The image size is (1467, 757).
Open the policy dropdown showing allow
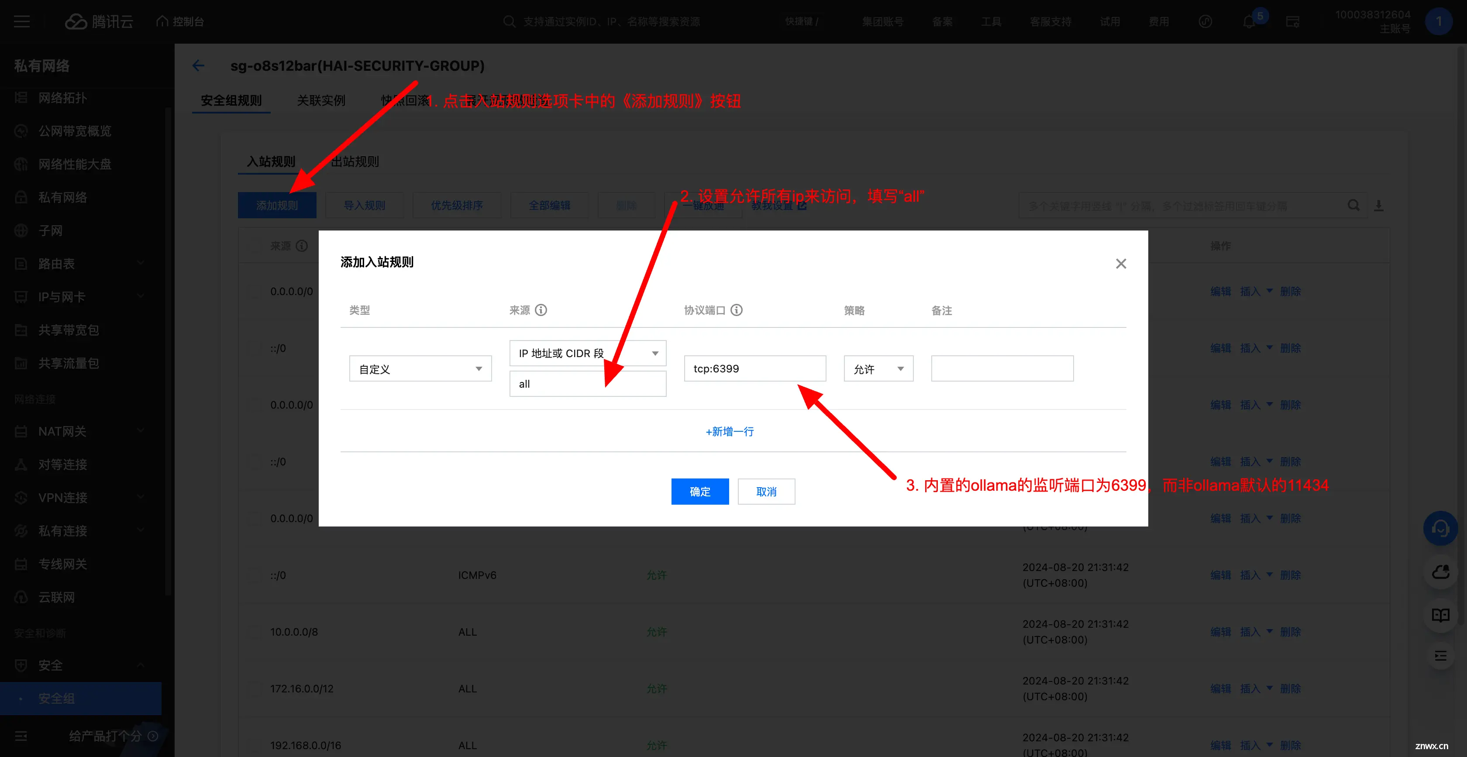(879, 369)
